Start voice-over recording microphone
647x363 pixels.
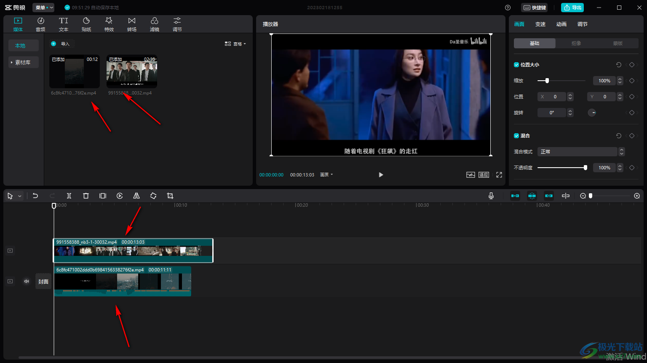(x=491, y=196)
